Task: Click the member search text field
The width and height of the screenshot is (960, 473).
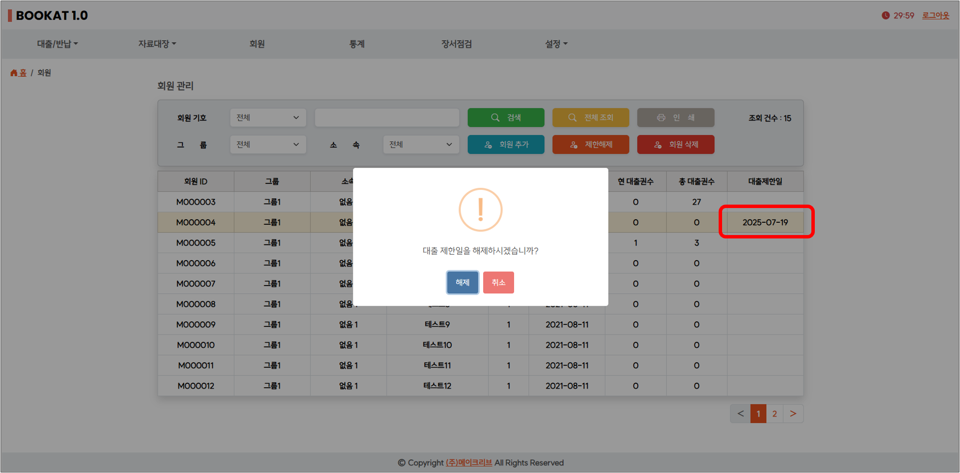Action: point(387,118)
